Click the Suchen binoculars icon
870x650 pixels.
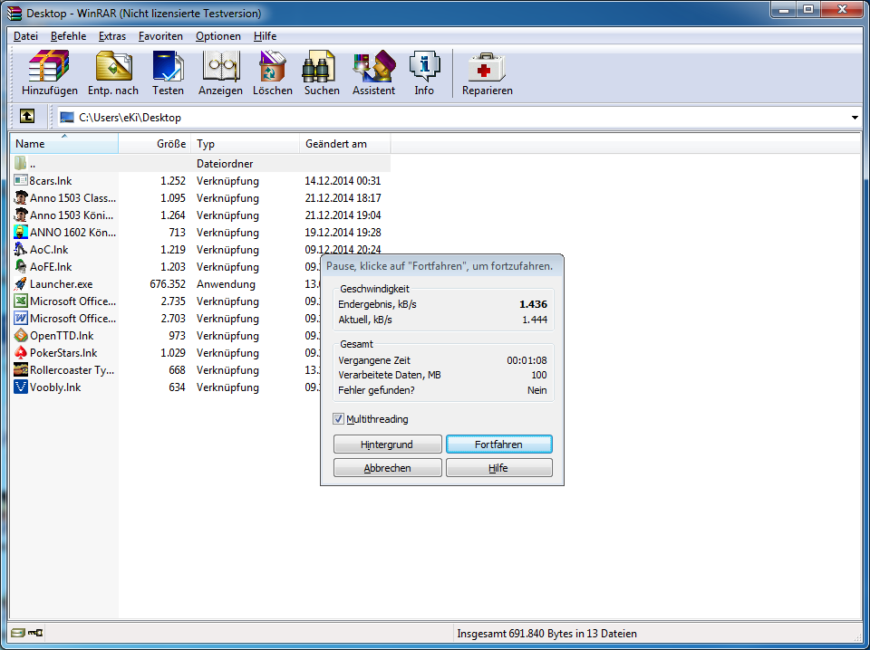(319, 66)
